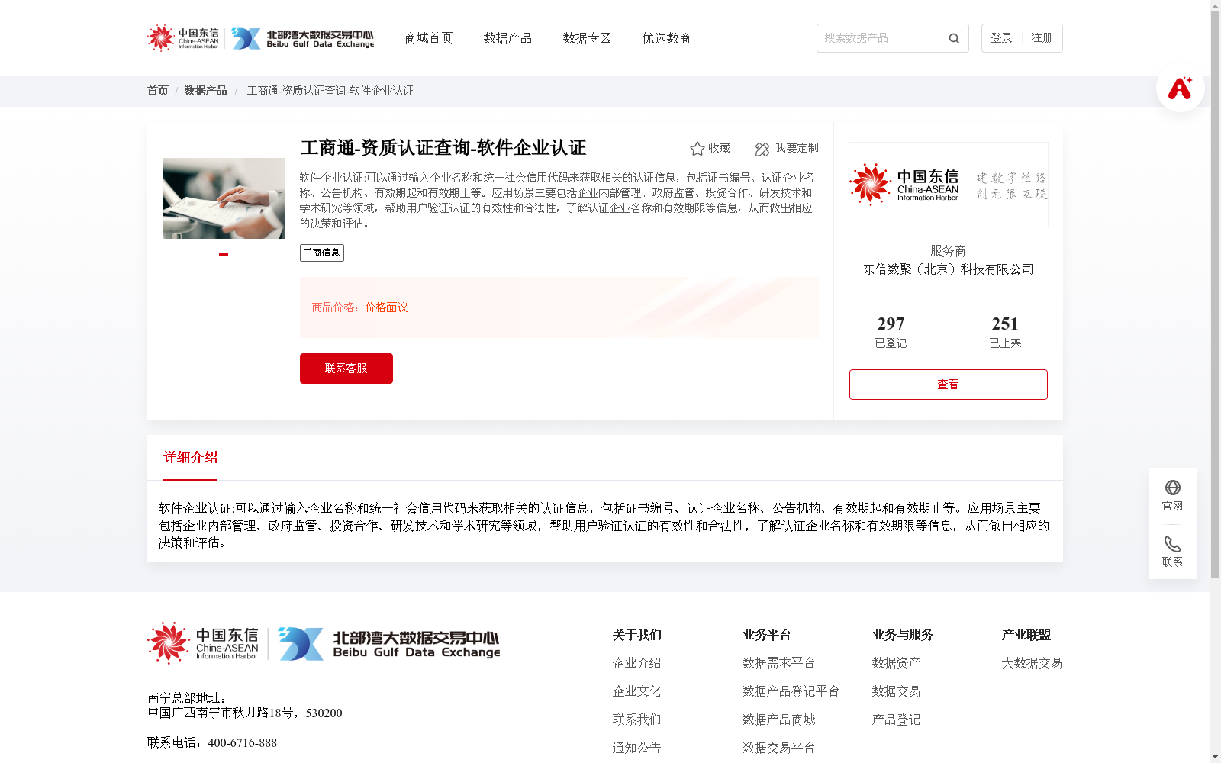
Task: Open footer link 数据交易 under 业务与服务
Action: click(x=896, y=691)
